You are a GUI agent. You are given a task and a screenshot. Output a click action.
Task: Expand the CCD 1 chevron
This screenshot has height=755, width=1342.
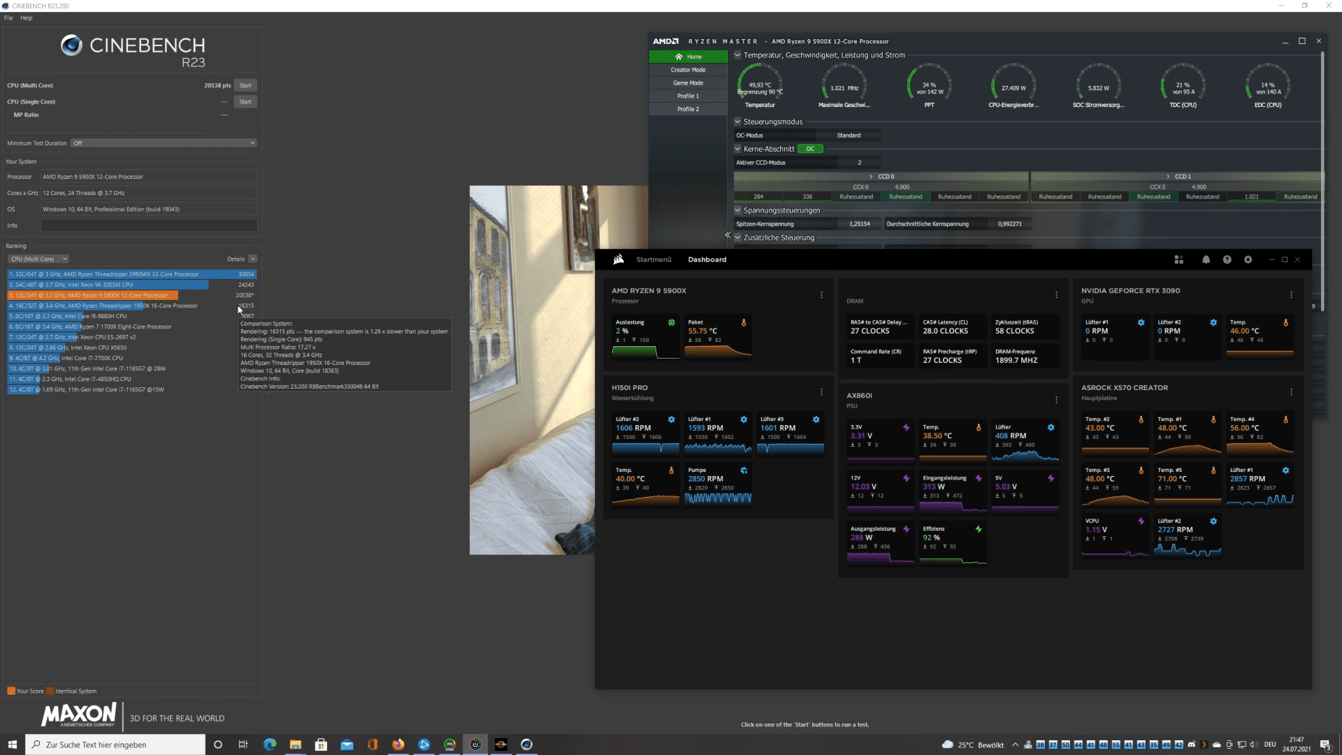click(x=1168, y=176)
